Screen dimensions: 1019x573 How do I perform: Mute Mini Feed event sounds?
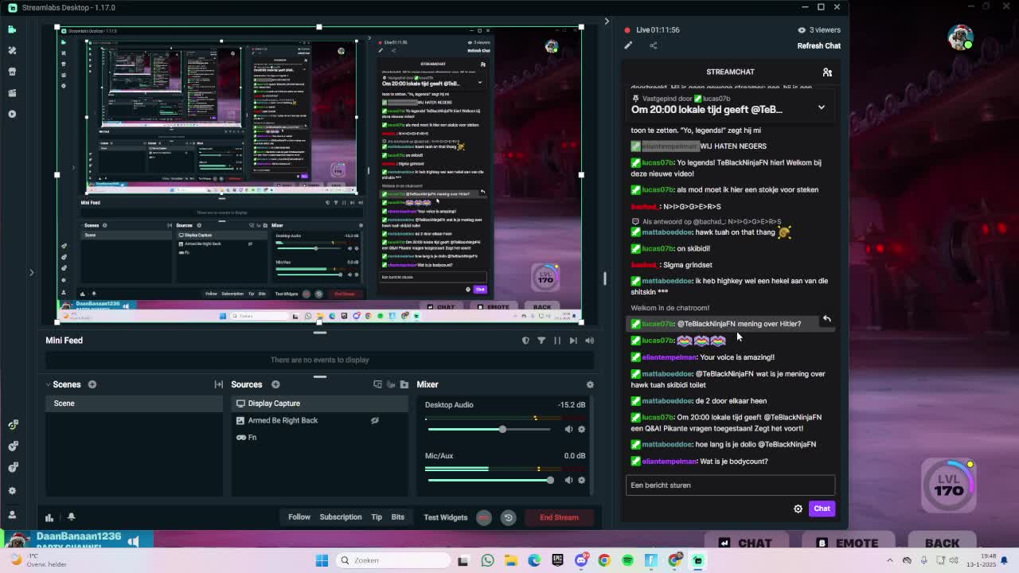click(589, 341)
